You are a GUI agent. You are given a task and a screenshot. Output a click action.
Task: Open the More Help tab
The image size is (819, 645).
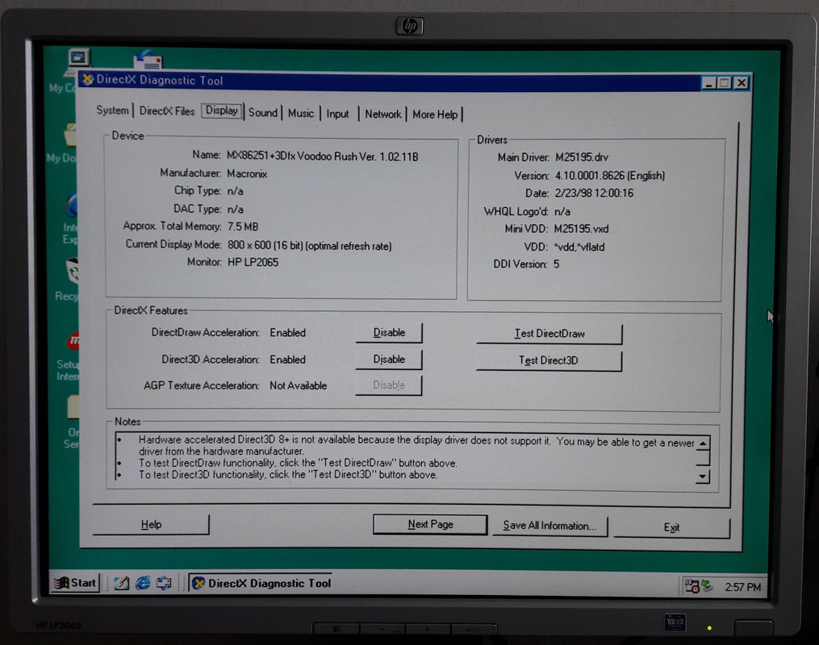tap(435, 114)
